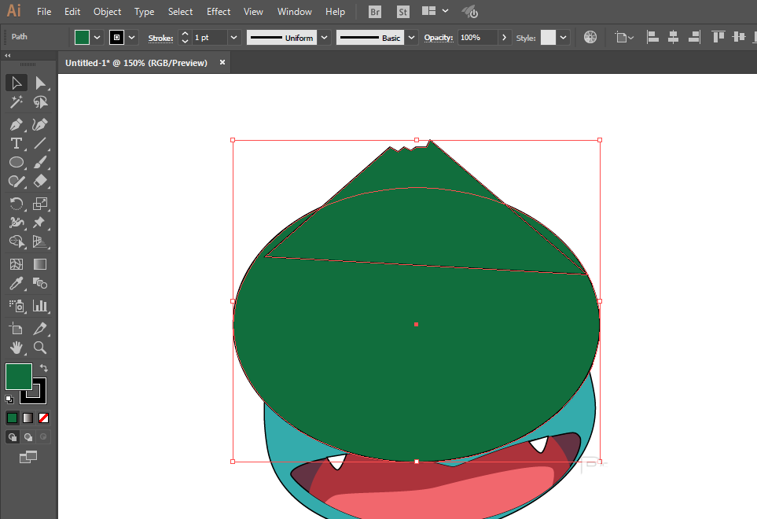Choose the Puppet Warp pin tool
Image resolution: width=757 pixels, height=519 pixels.
pos(40,223)
